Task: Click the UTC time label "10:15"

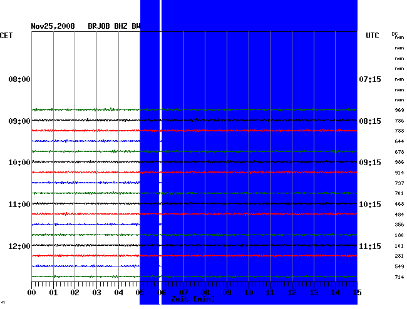Action: 370,205
